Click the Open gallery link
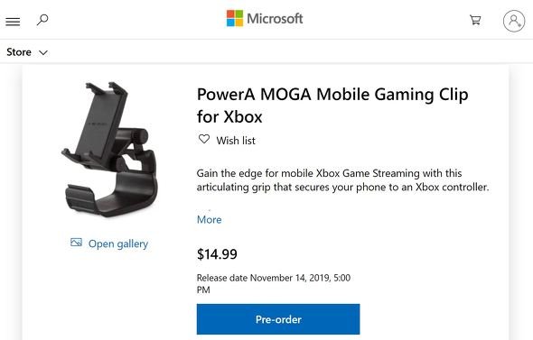 [118, 244]
